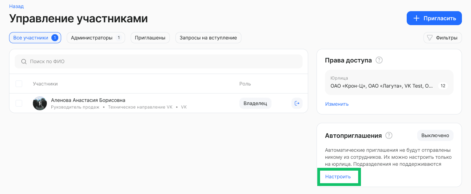Click the Пригласить button
471x194 pixels.
tap(434, 18)
